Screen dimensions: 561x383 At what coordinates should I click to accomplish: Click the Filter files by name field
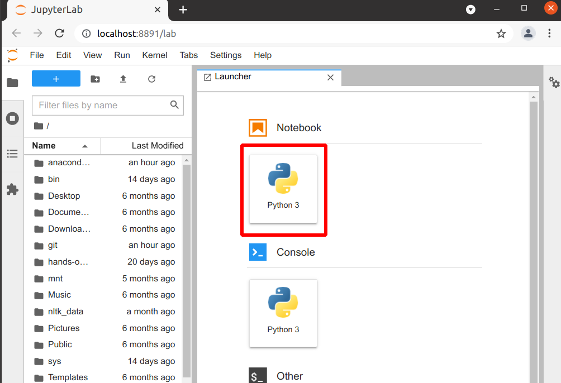(108, 105)
